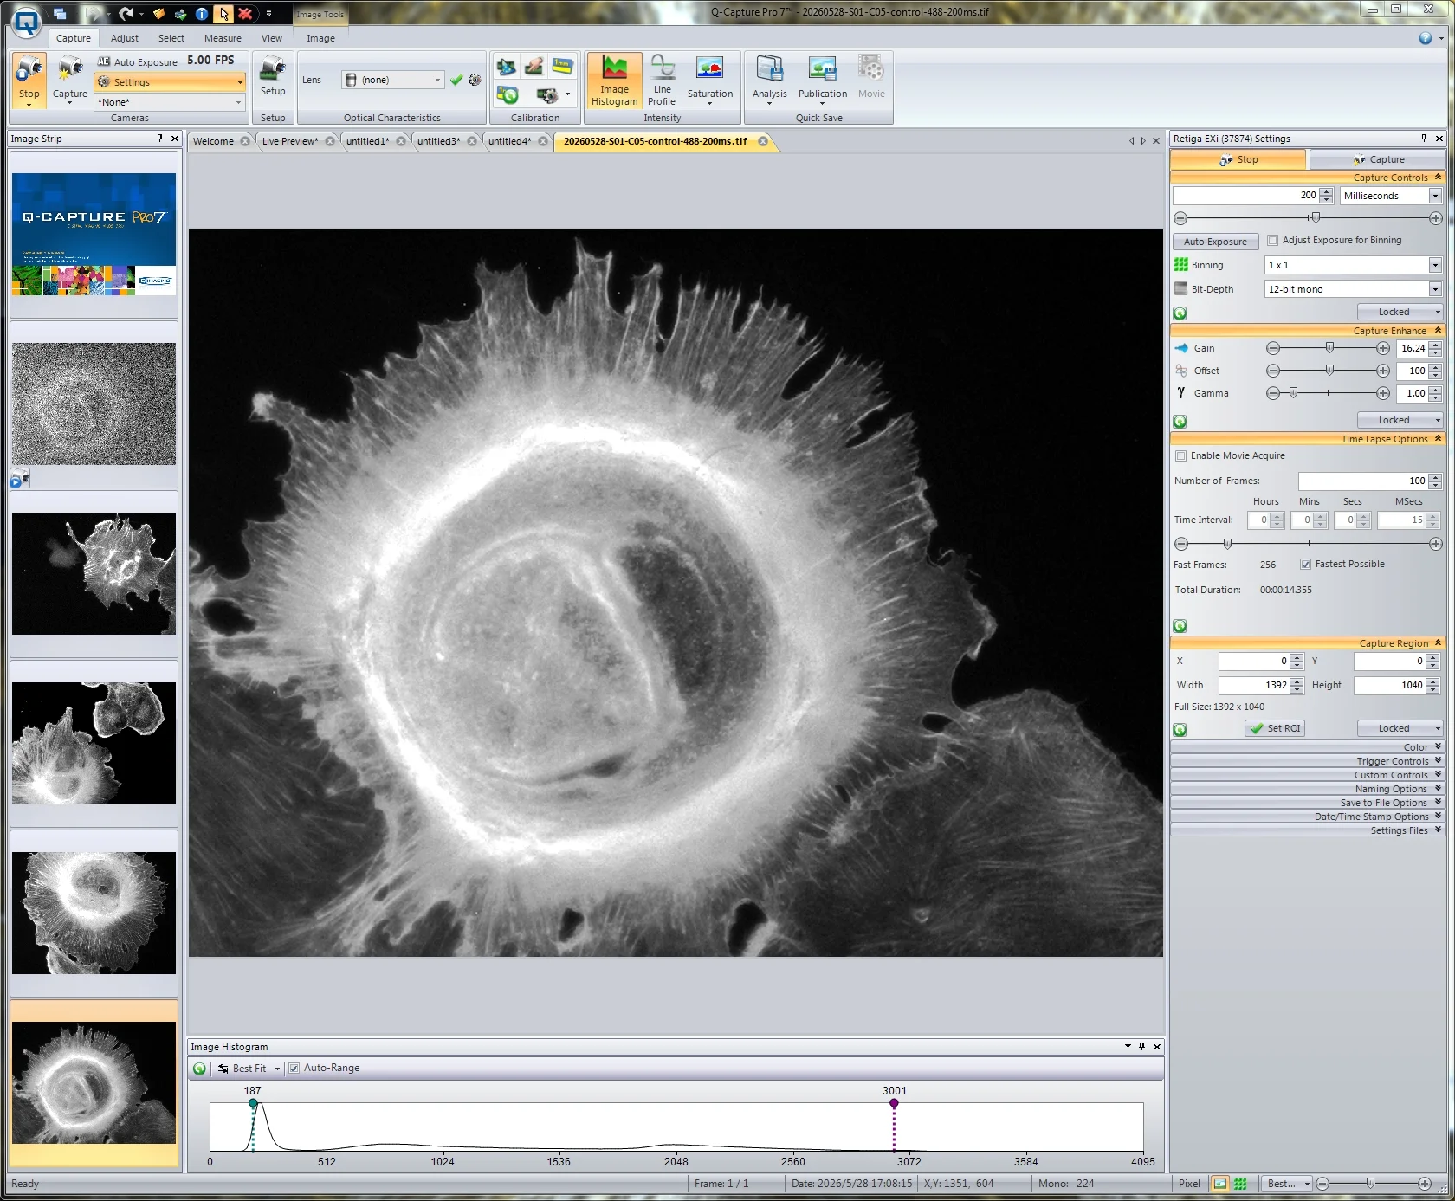
Task: Switch to Welcome document tab
Action: coord(213,141)
